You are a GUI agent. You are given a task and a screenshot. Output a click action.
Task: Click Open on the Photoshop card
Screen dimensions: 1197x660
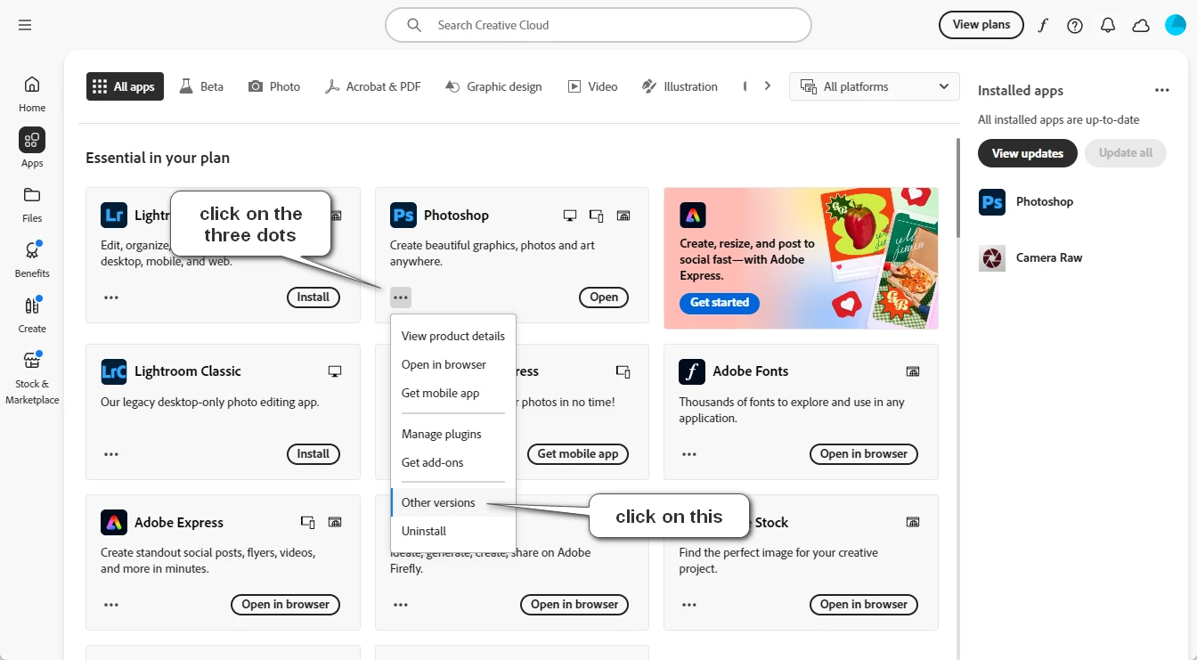click(604, 297)
